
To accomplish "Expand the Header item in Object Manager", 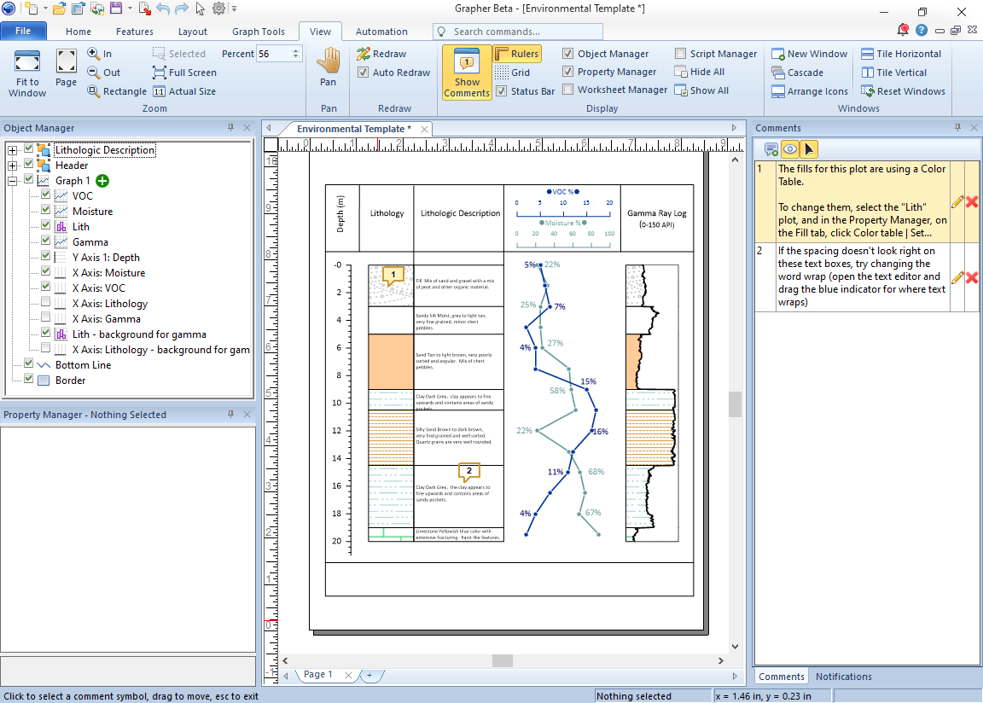I will coord(12,165).
